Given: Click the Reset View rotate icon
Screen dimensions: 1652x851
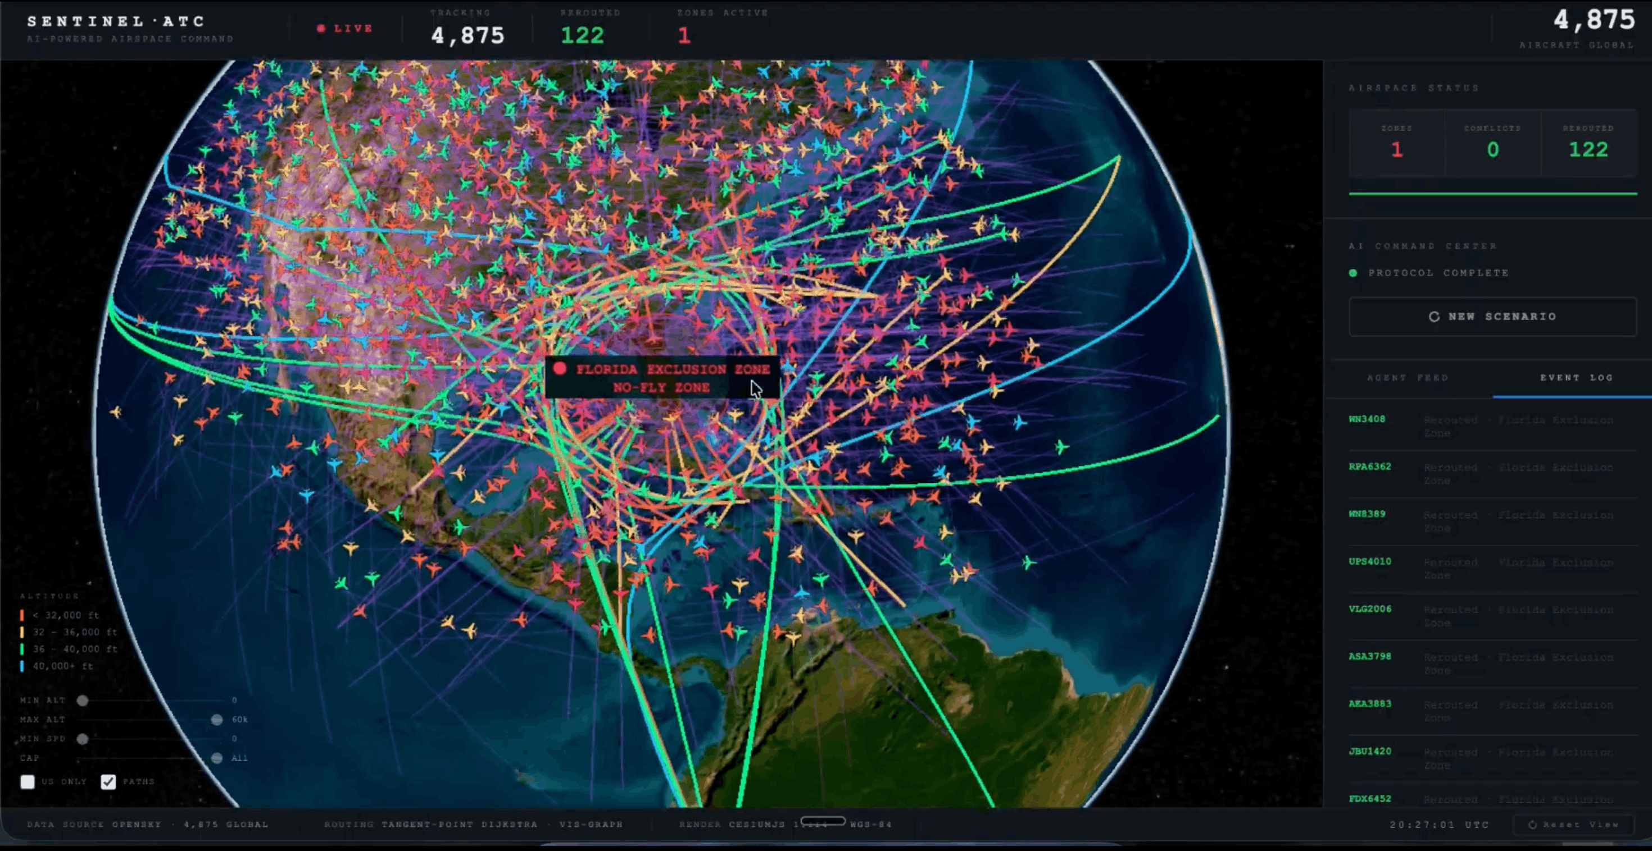Looking at the screenshot, I should [1532, 825].
